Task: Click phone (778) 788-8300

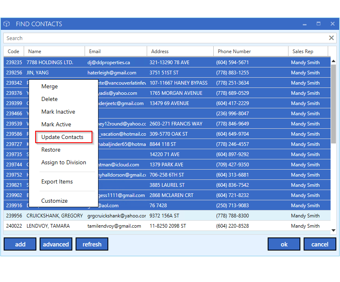Action: (x=232, y=216)
